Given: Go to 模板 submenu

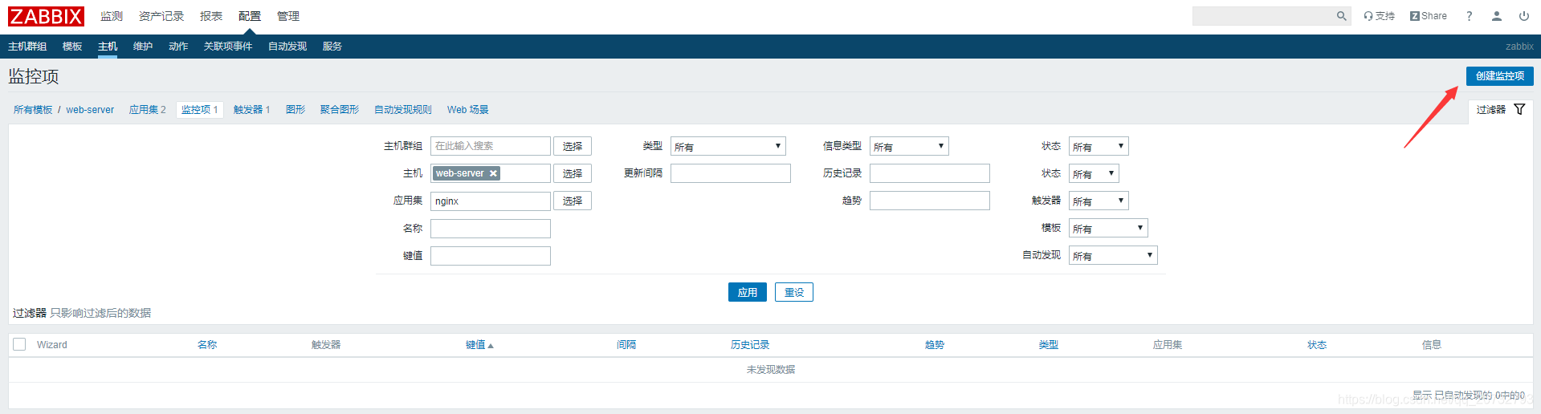Looking at the screenshot, I should [x=72, y=47].
